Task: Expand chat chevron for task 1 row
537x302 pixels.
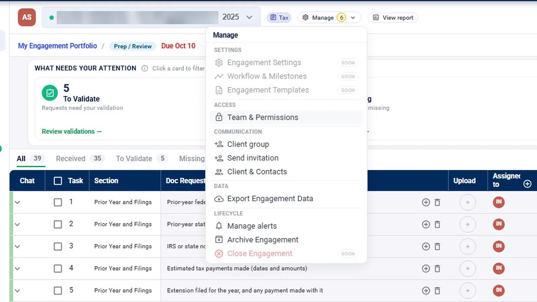Action: coord(17,202)
